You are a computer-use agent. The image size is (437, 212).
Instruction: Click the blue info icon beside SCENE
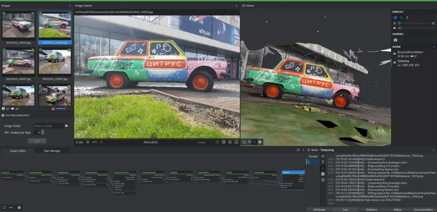434,47
